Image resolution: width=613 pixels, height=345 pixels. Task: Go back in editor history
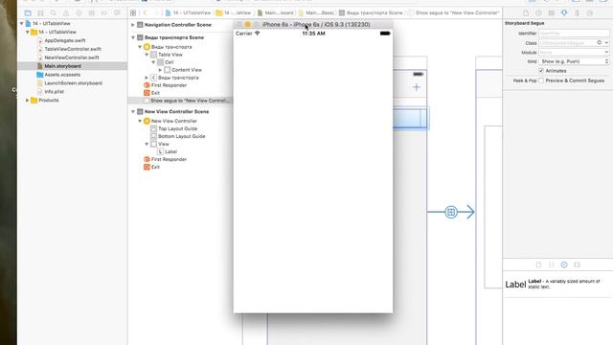click(x=146, y=12)
